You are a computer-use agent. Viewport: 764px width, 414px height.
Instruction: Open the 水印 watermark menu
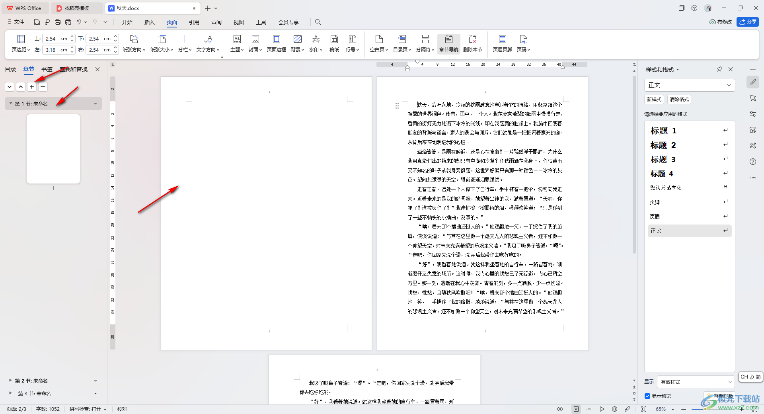[x=316, y=43]
